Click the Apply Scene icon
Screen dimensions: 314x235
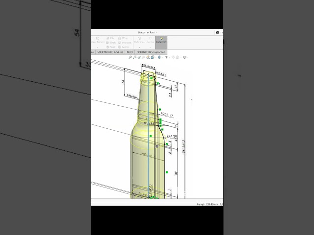(178, 57)
